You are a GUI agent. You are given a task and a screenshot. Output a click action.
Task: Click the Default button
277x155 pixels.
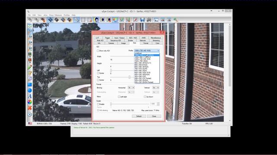point(139,116)
